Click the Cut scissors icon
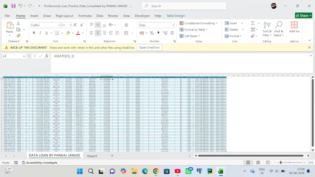This screenshot has width=315, height=177. coord(18,23)
